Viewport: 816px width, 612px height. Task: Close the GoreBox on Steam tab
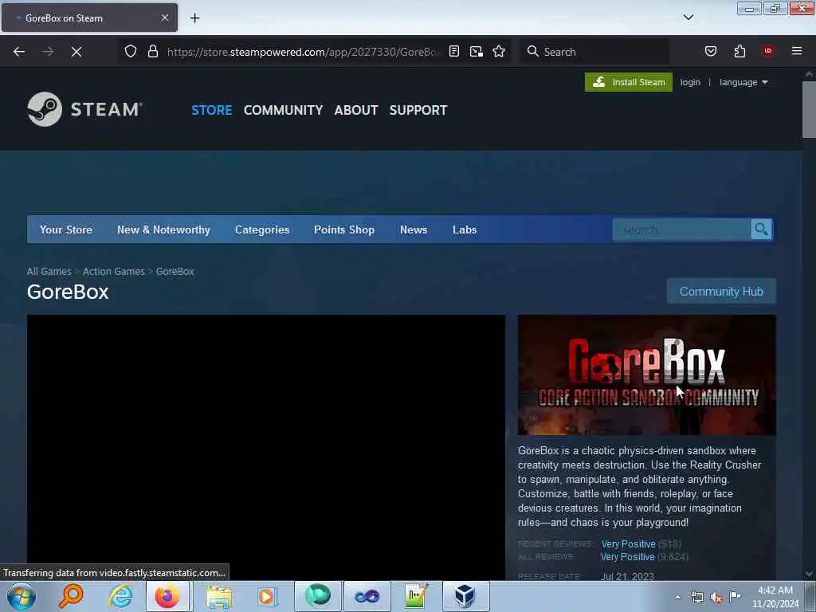tap(164, 18)
